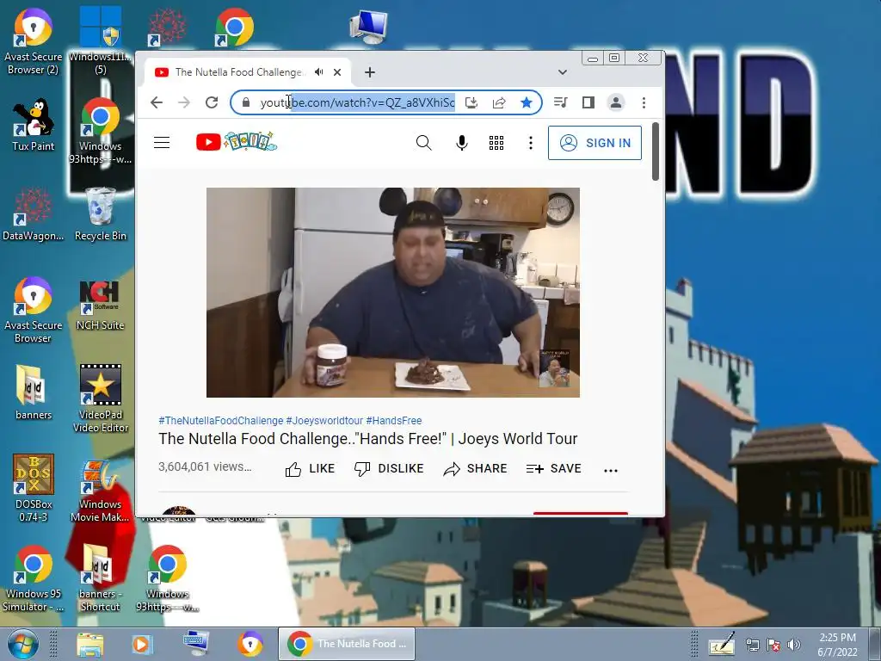This screenshot has height=661, width=881.
Task: Start voice search with the microphone
Action: pos(462,143)
